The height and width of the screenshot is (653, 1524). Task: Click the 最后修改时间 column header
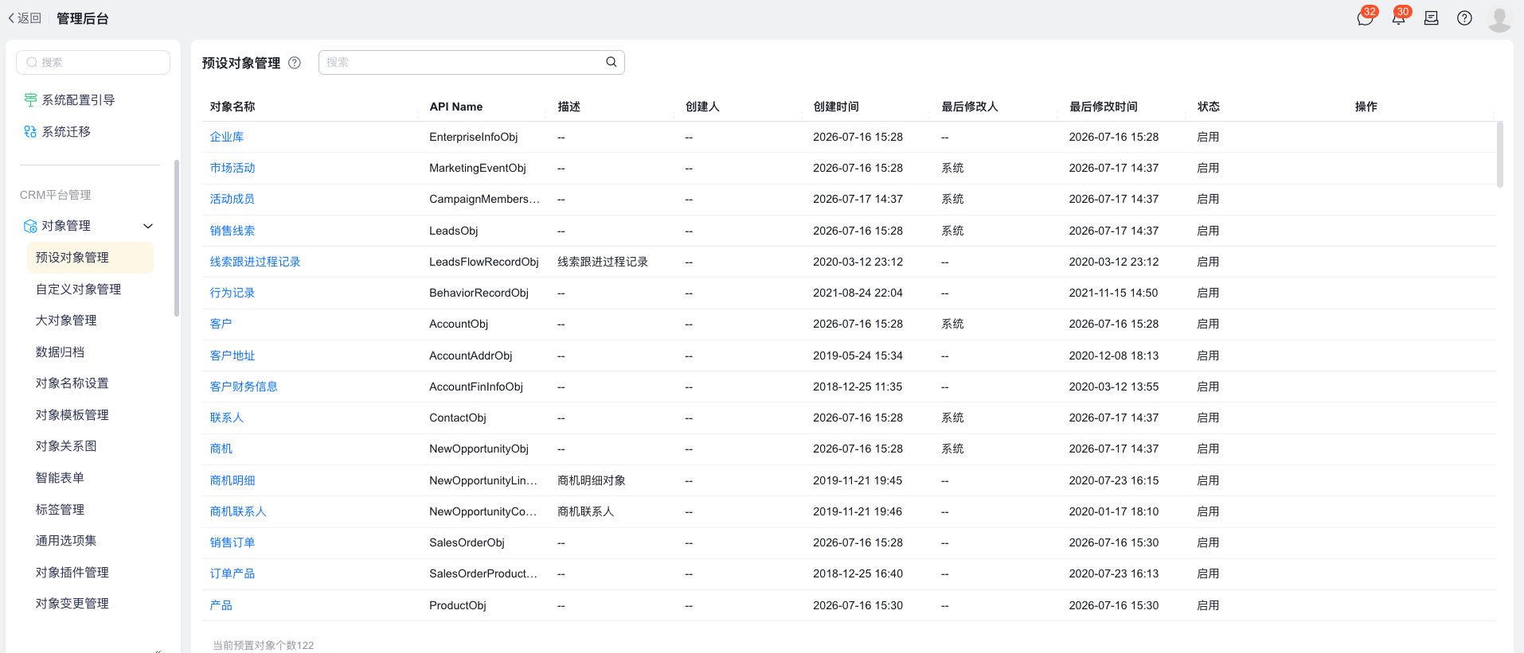pyautogui.click(x=1104, y=107)
